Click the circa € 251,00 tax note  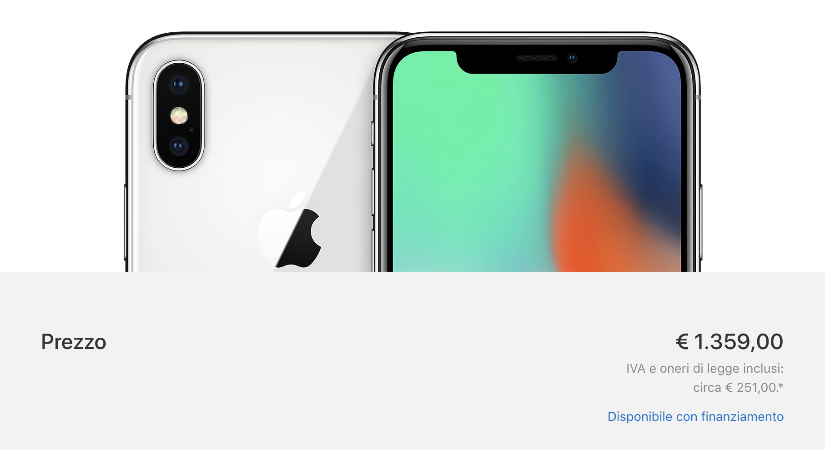tap(738, 387)
